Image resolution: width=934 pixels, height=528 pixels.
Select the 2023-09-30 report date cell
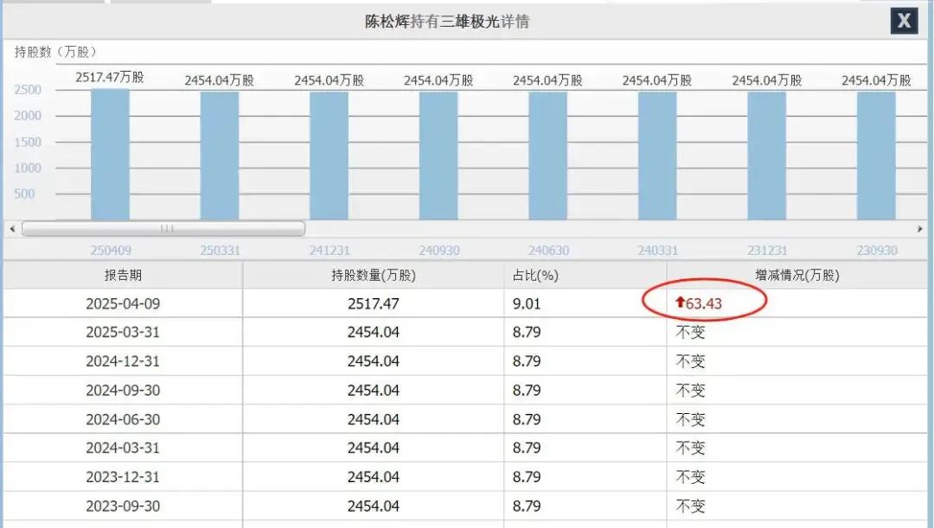(123, 506)
